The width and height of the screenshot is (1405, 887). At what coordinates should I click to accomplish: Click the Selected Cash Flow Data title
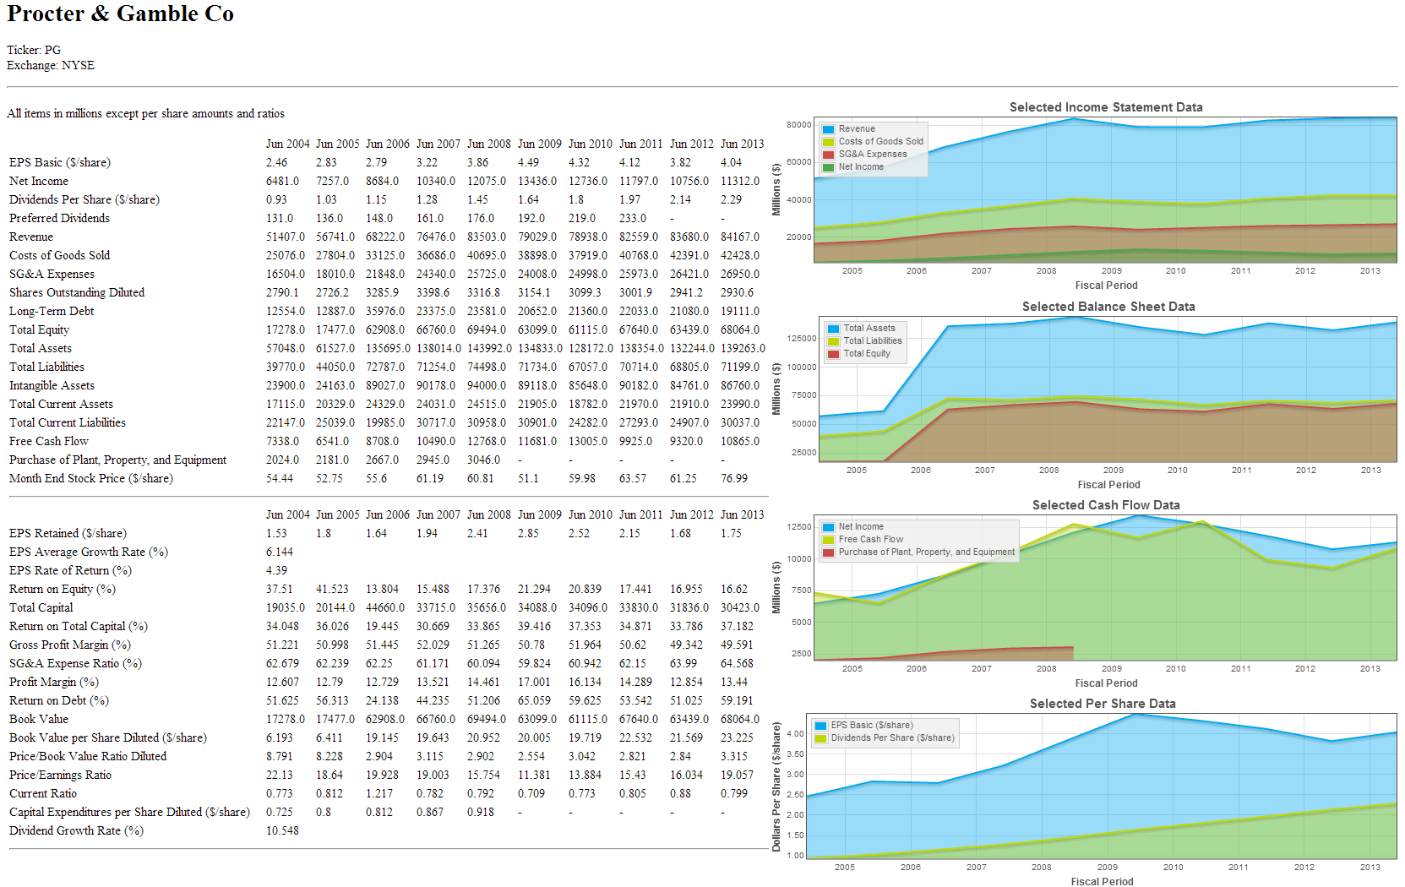click(x=1106, y=505)
